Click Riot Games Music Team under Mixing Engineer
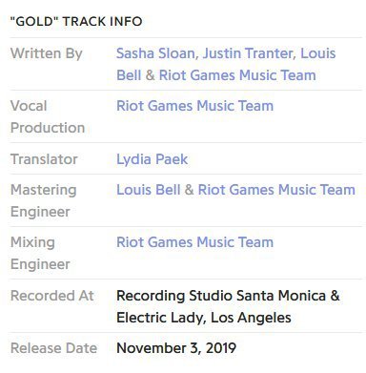Screen dimensions: 366x373 194,242
